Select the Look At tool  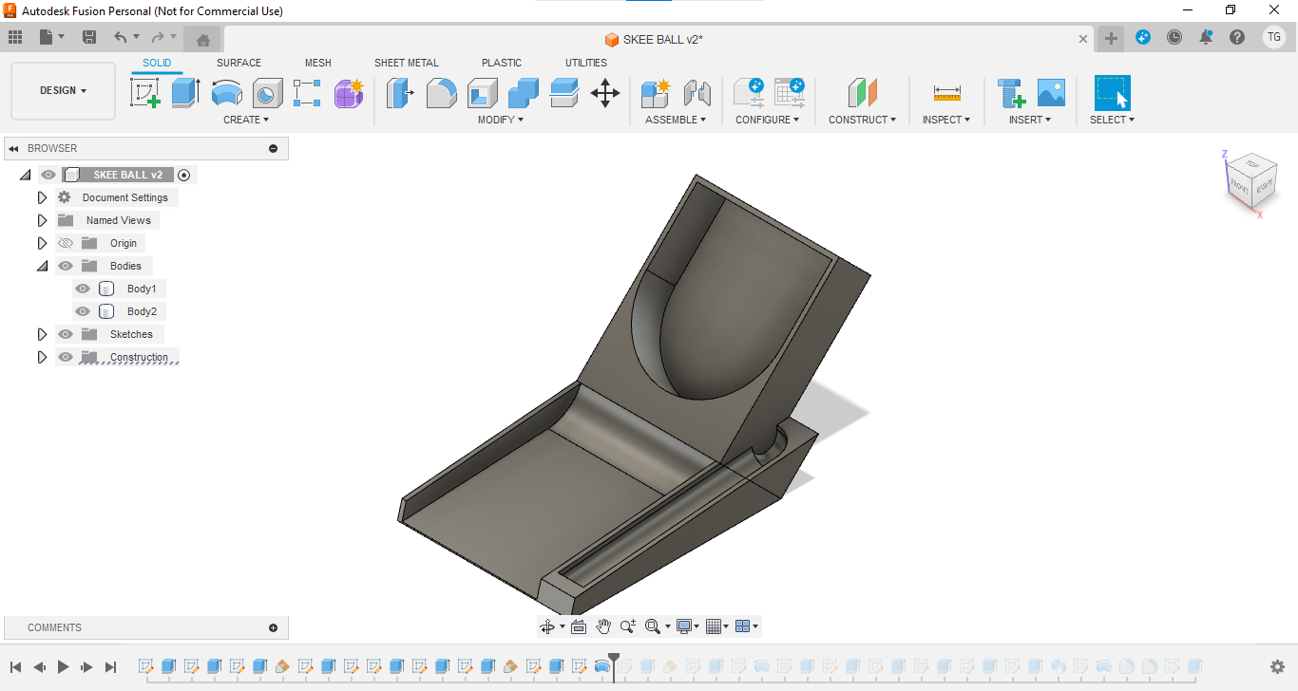point(579,626)
